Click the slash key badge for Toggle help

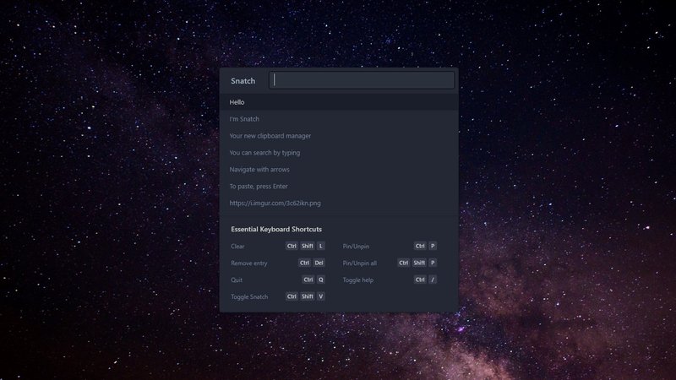tap(433, 280)
